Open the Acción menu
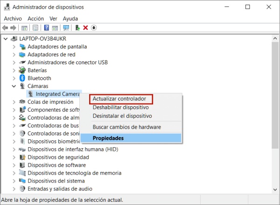 pyautogui.click(x=35, y=19)
